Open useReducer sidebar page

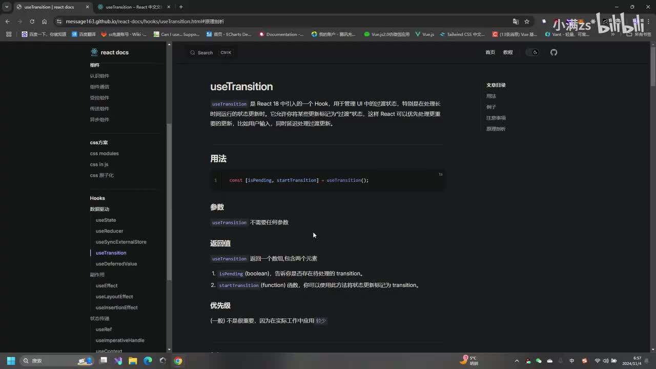(x=109, y=231)
